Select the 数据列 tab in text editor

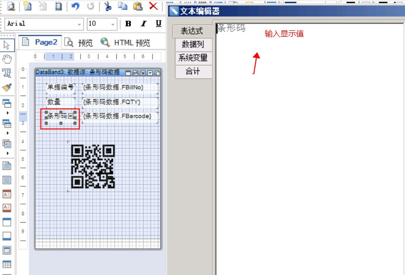click(193, 45)
